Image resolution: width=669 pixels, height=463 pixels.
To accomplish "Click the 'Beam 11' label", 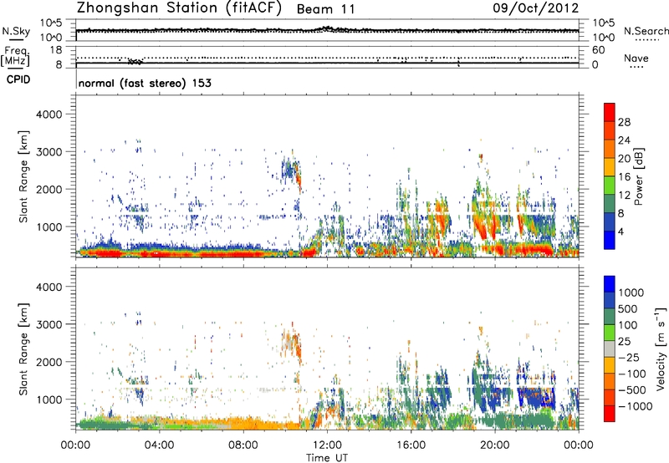I will click(x=325, y=9).
